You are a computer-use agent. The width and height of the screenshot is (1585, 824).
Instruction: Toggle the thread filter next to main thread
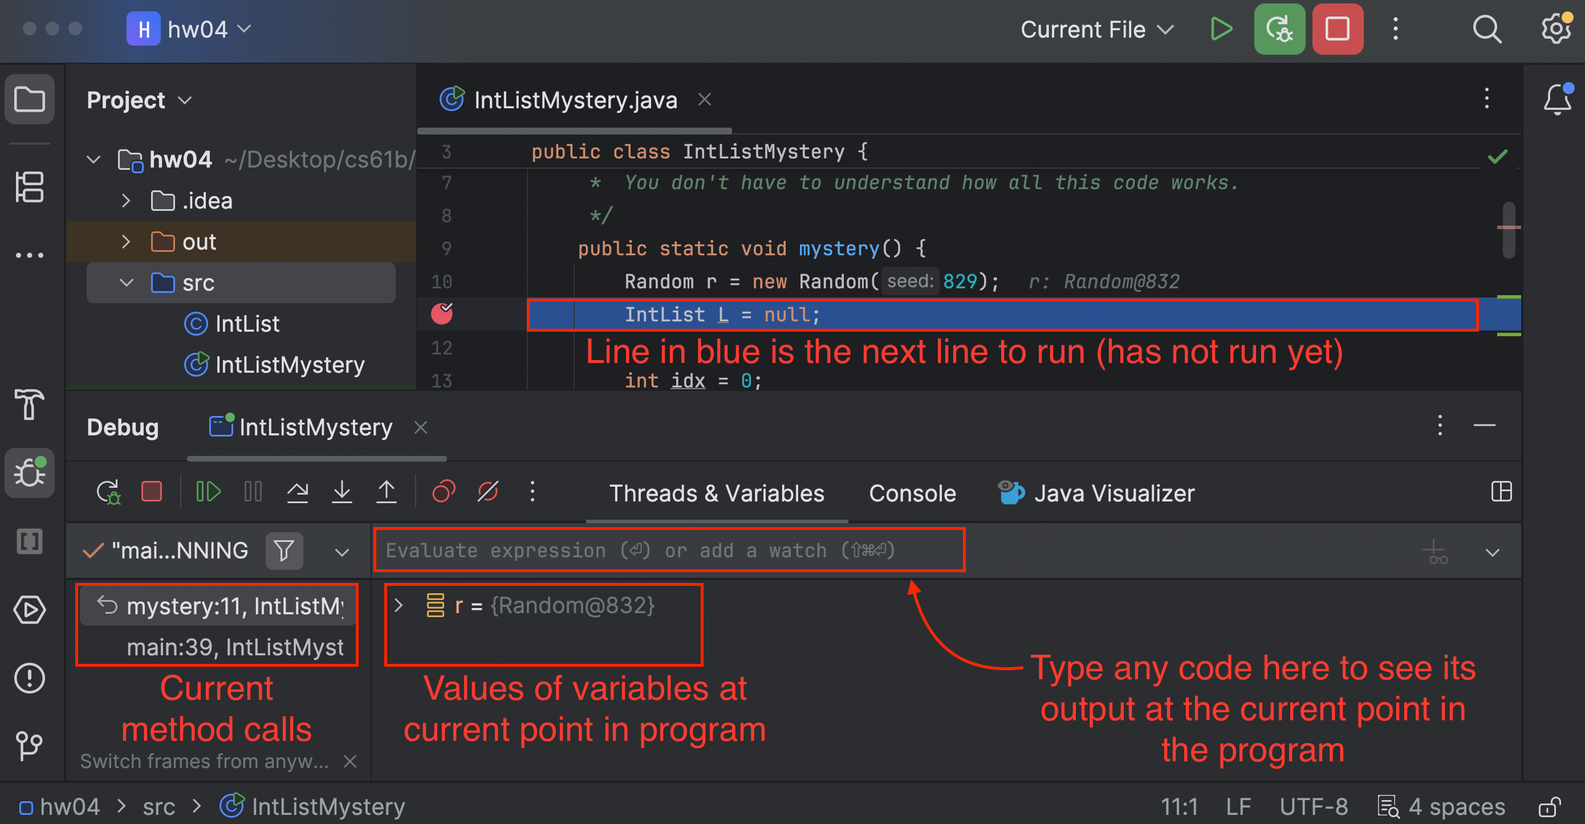[284, 550]
